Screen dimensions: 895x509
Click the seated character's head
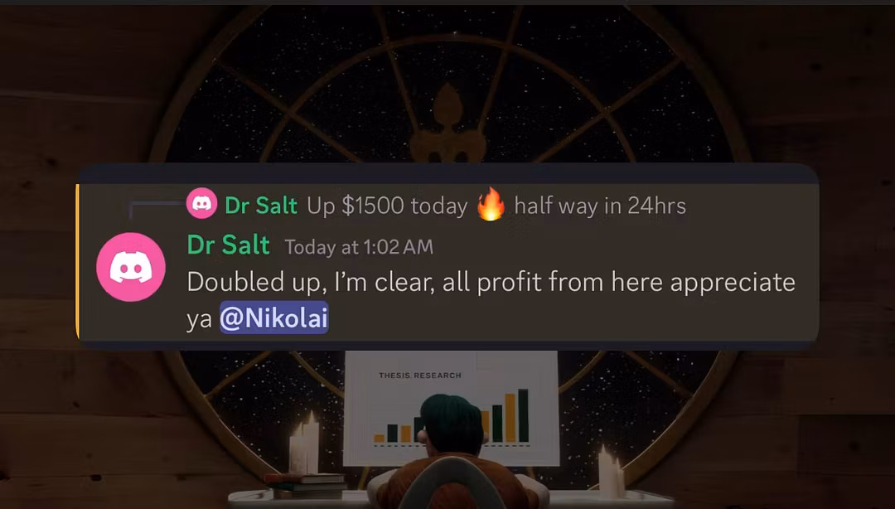click(451, 421)
